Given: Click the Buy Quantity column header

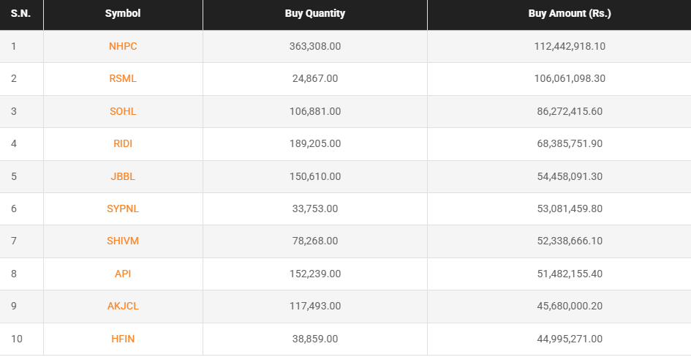Looking at the screenshot, I should [314, 14].
